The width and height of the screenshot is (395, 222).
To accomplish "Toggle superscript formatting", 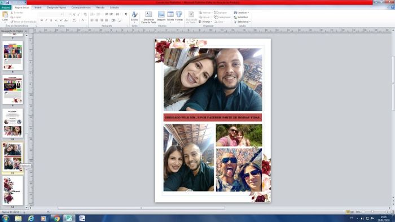I will click(61, 20).
